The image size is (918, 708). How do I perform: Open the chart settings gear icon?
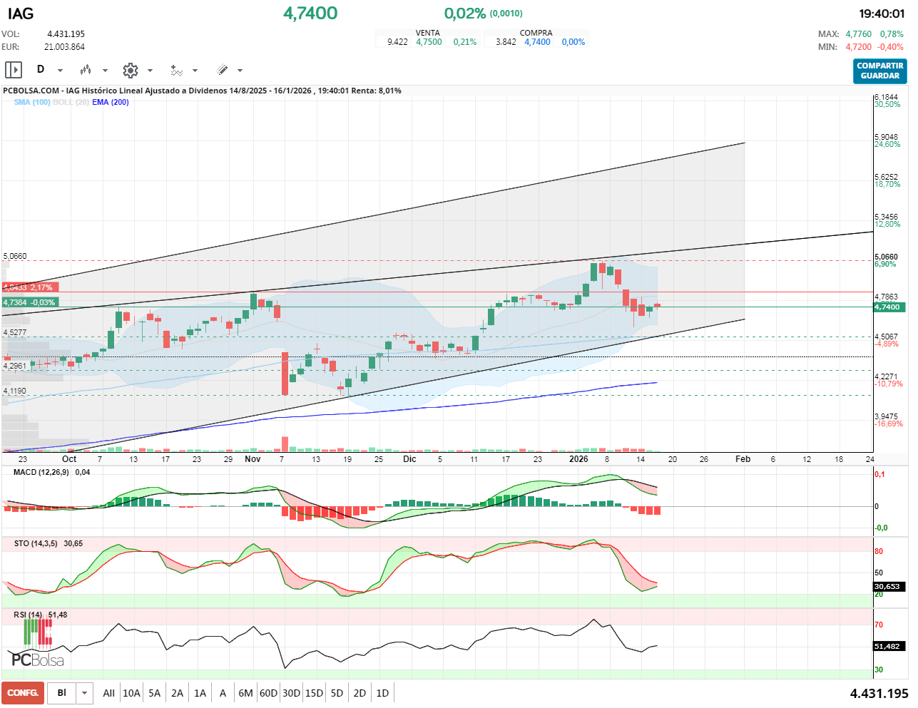130,70
